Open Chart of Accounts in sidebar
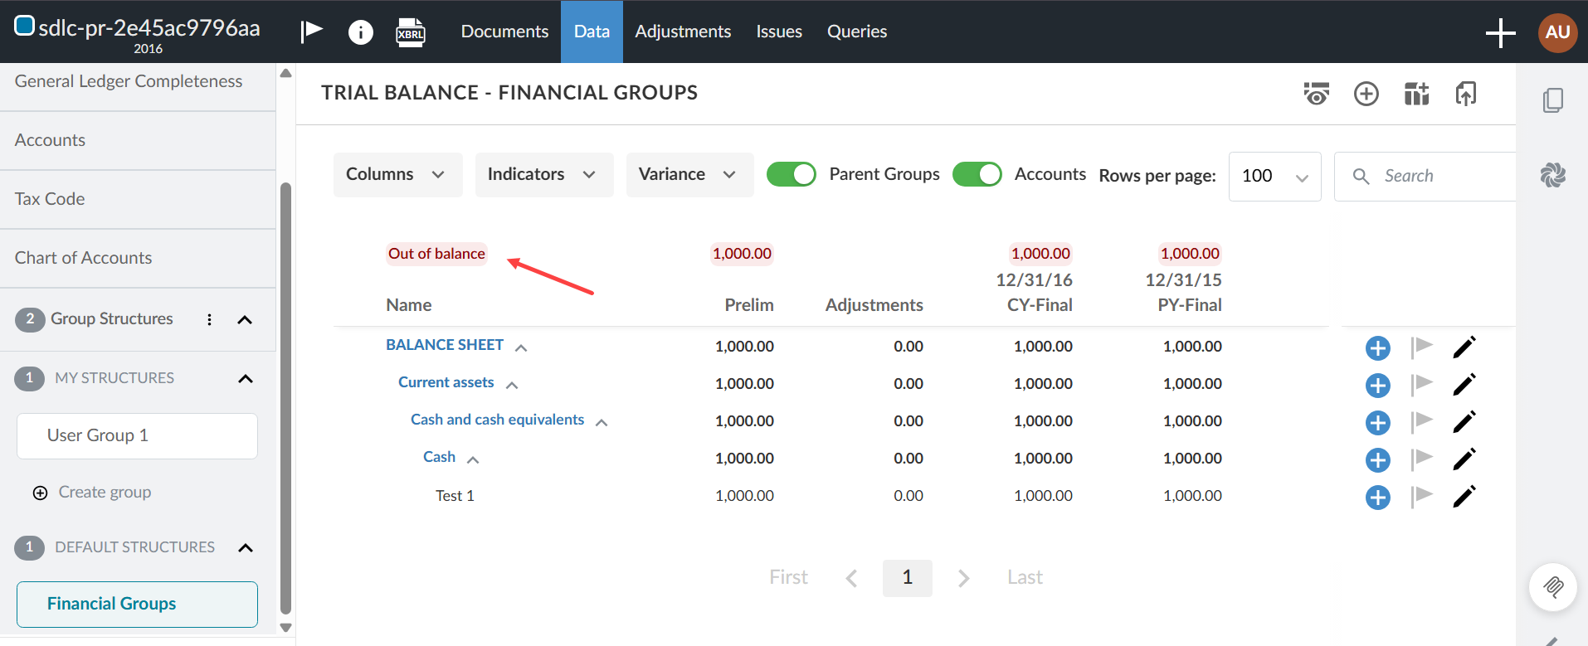 138,259
